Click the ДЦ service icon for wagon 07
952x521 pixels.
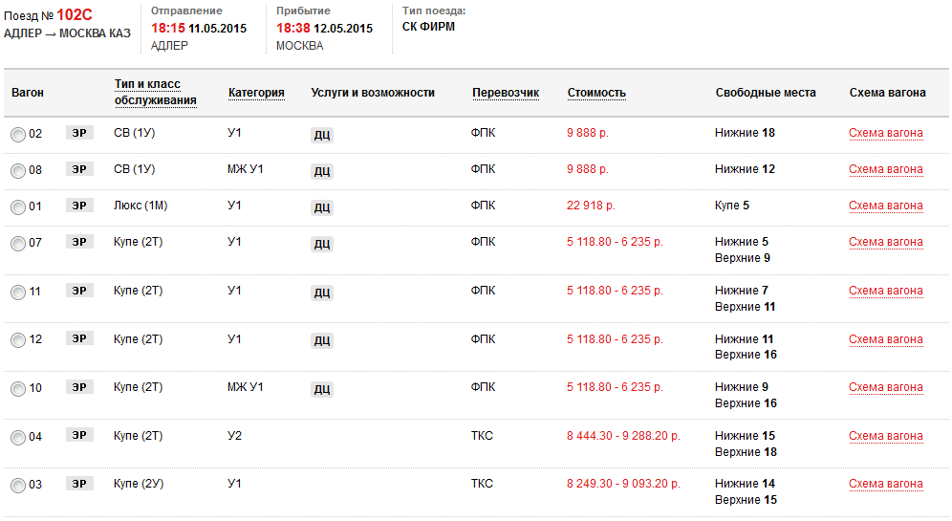pyautogui.click(x=322, y=244)
